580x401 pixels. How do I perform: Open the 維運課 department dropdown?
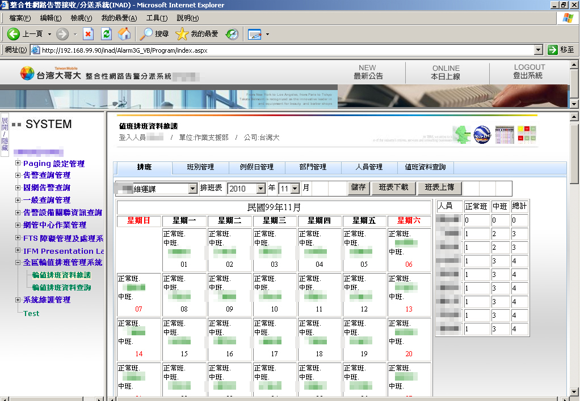[x=192, y=189]
